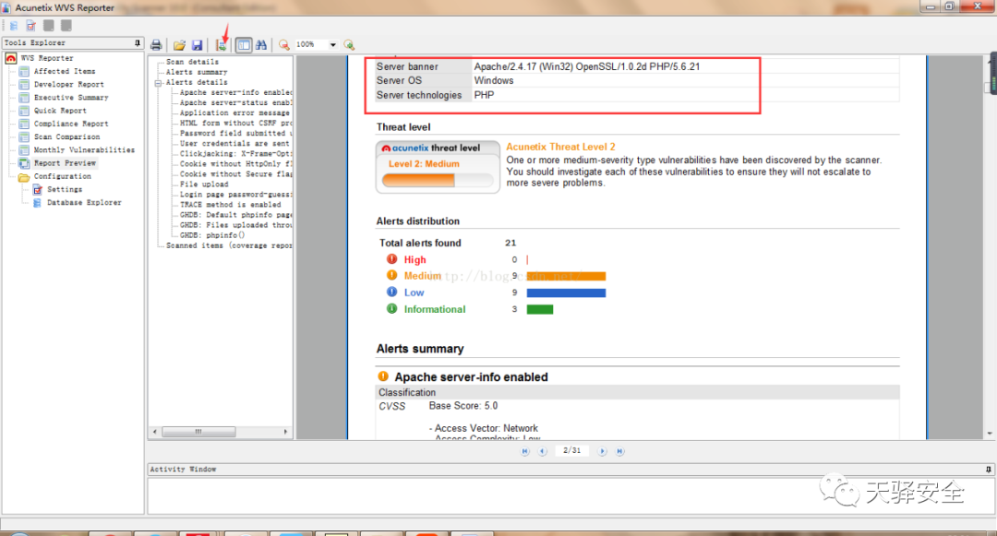Save the report with the floppy disk icon

(198, 45)
